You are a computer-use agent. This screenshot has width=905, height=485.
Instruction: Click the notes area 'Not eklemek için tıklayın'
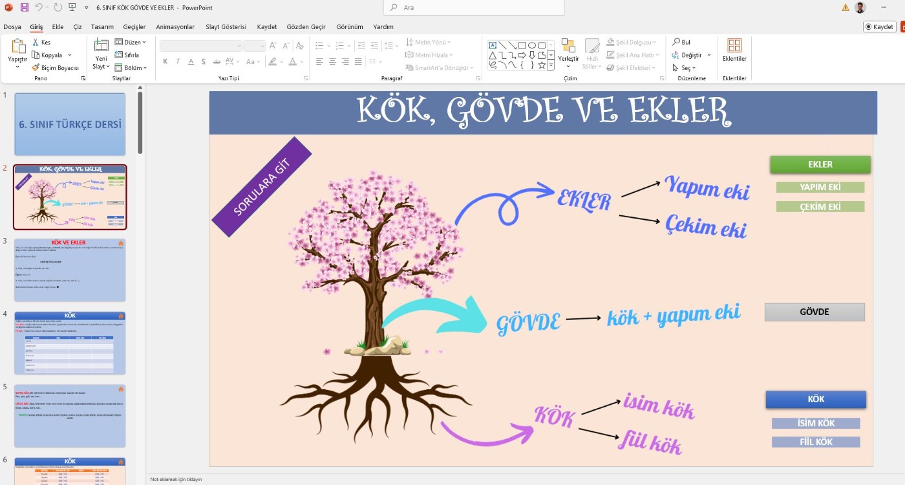(x=176, y=479)
